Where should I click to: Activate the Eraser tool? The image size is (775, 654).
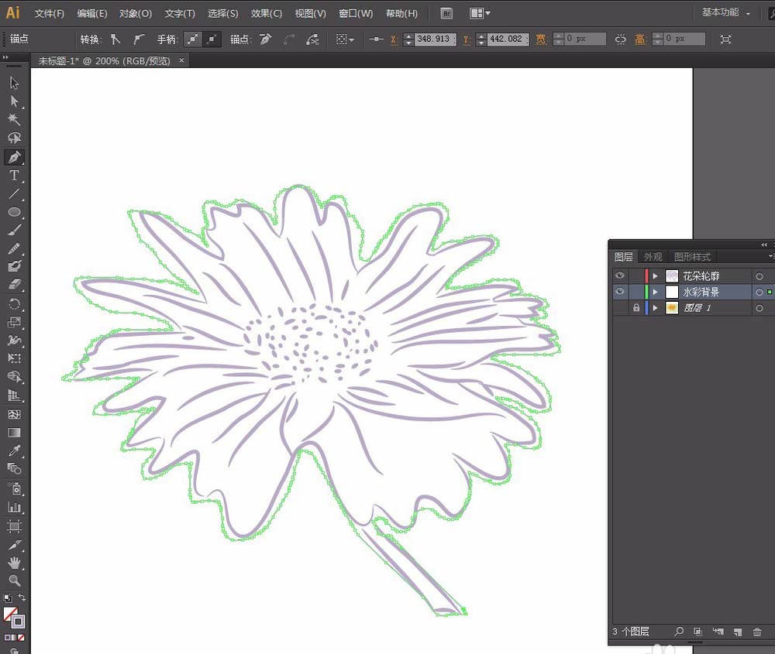14,284
